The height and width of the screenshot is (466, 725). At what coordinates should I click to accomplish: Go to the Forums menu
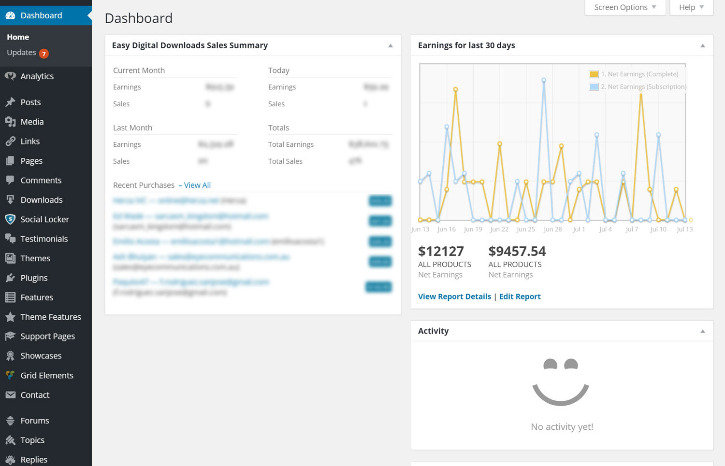click(x=34, y=421)
